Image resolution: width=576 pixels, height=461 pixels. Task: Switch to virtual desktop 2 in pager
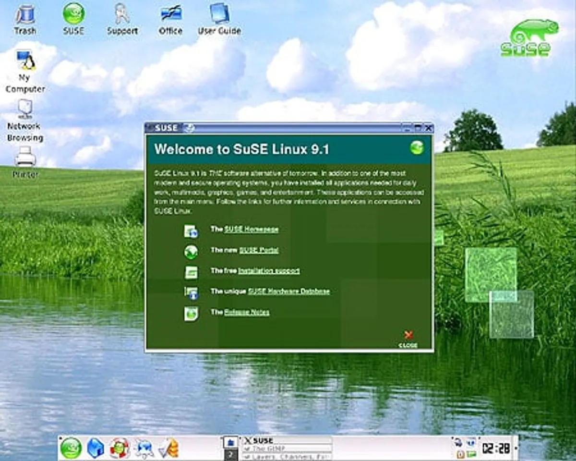point(231,455)
